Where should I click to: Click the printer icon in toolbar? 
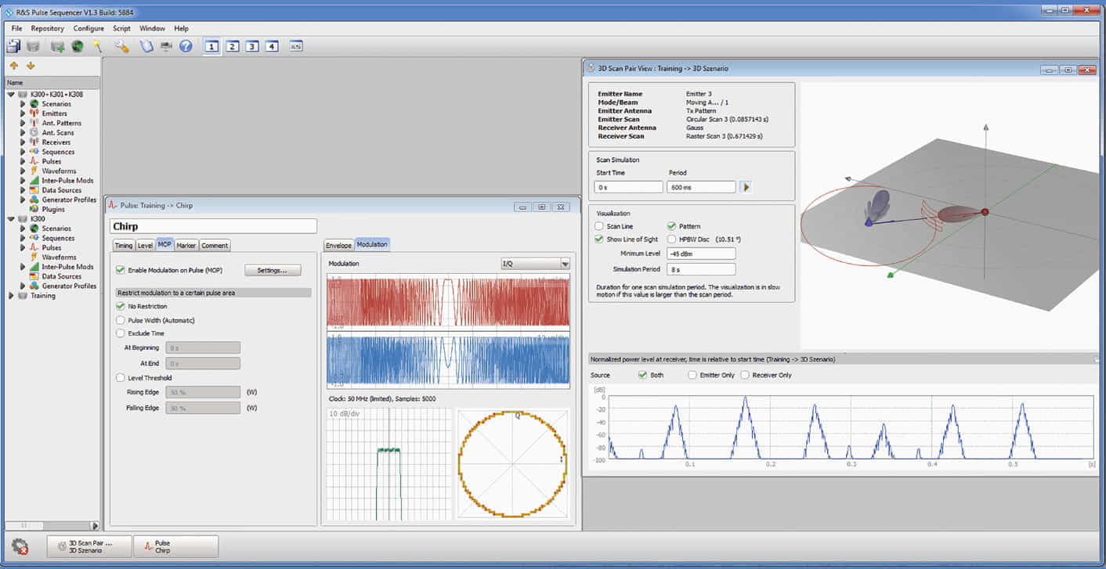coord(166,46)
